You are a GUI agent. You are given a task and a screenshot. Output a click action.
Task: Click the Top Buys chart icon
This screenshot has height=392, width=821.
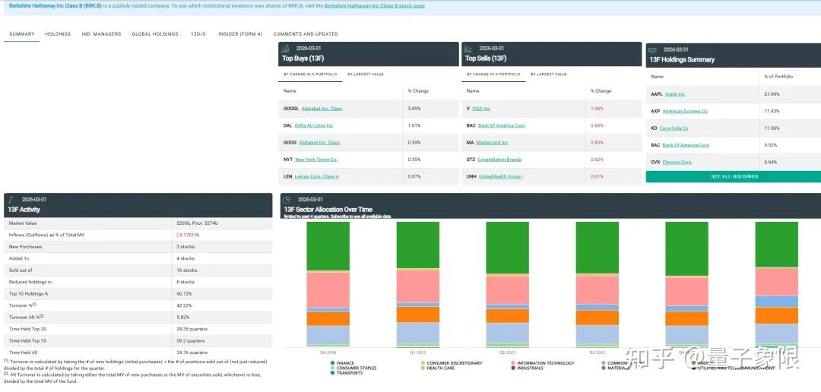coord(285,49)
